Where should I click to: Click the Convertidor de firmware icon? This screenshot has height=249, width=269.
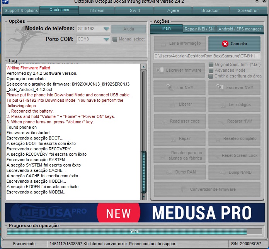[184, 189]
